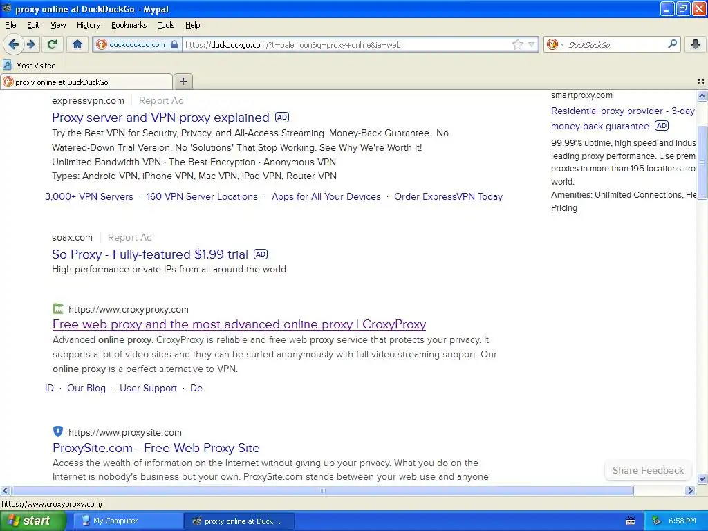Open the CroxyProxy 'ID' sitelink
Viewport: 708px width, 531px height.
pos(49,389)
